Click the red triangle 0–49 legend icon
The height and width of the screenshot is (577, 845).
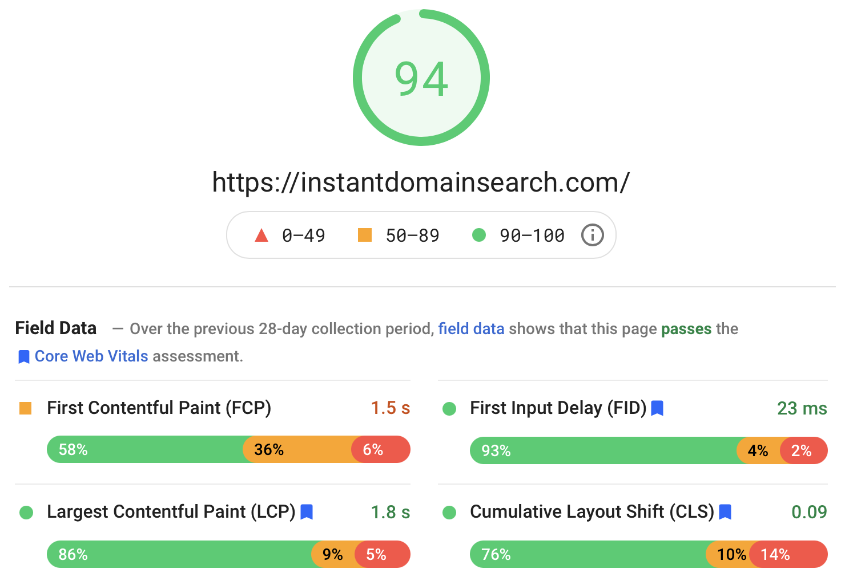[261, 235]
